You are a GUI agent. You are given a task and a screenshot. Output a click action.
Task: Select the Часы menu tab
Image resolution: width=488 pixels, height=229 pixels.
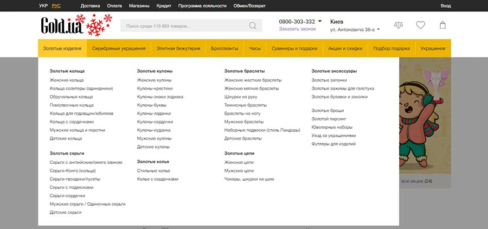pyautogui.click(x=255, y=48)
